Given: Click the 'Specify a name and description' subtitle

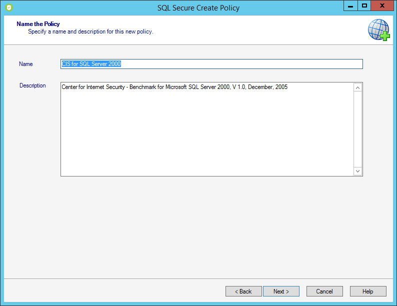Looking at the screenshot, I should point(90,31).
